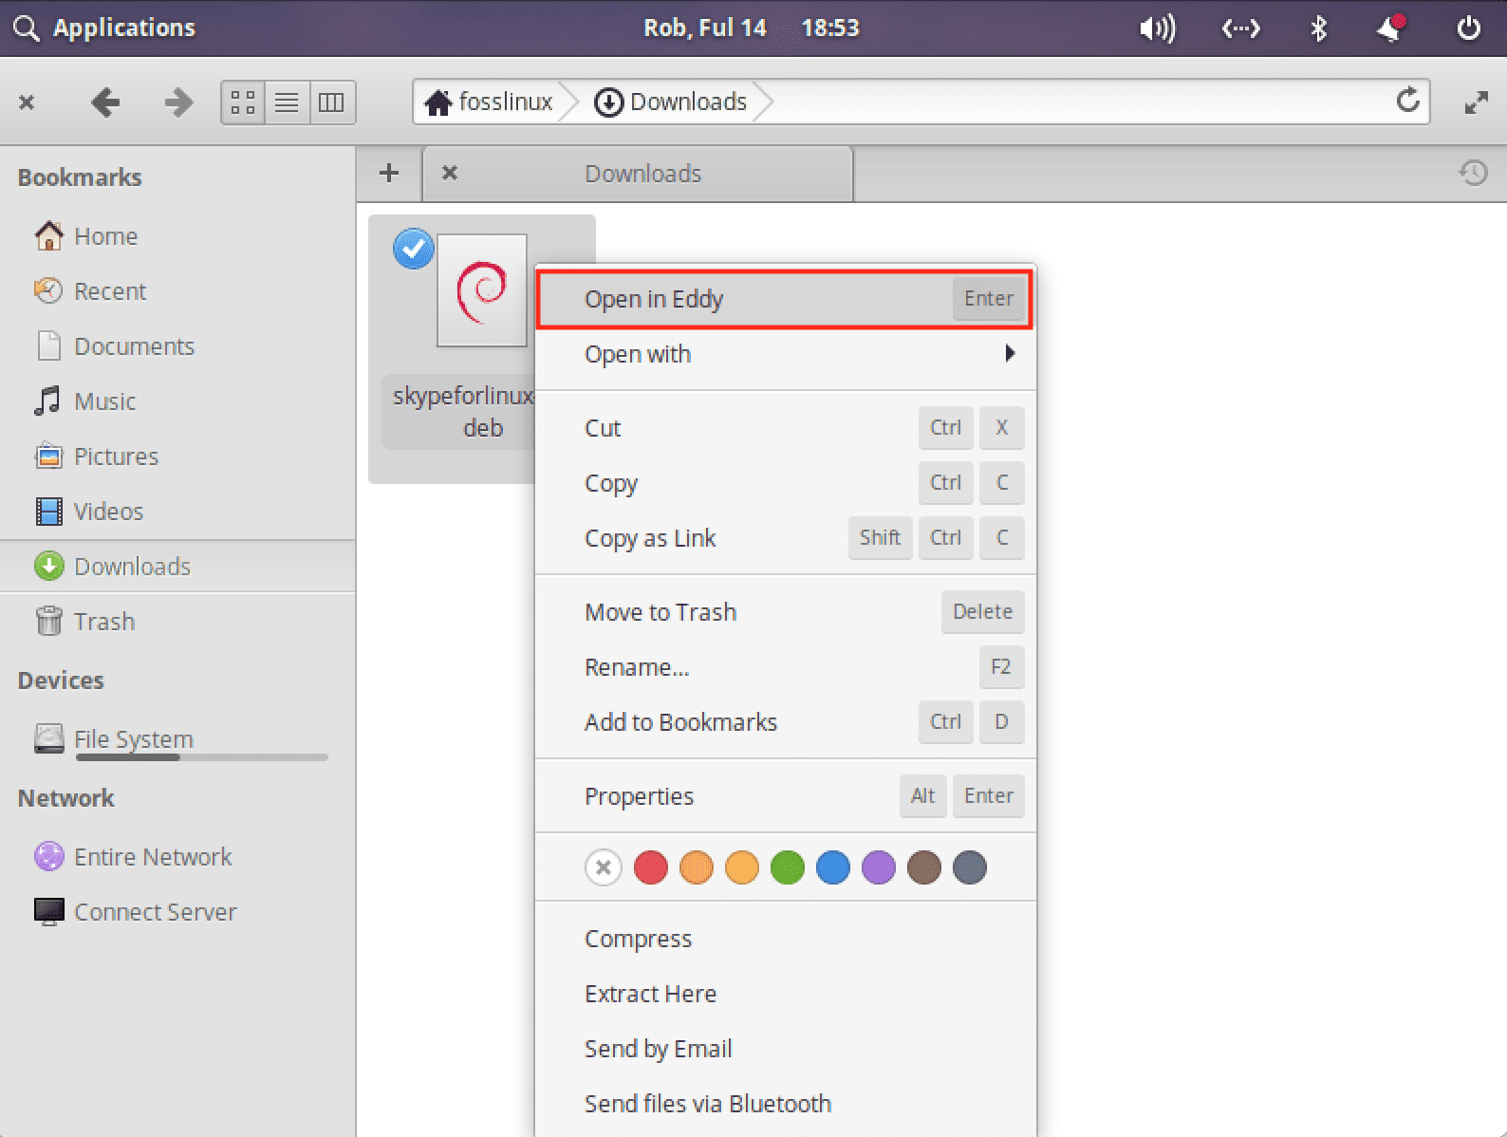Open the Bluetooth indicator in panel
The width and height of the screenshot is (1507, 1137).
point(1318,28)
